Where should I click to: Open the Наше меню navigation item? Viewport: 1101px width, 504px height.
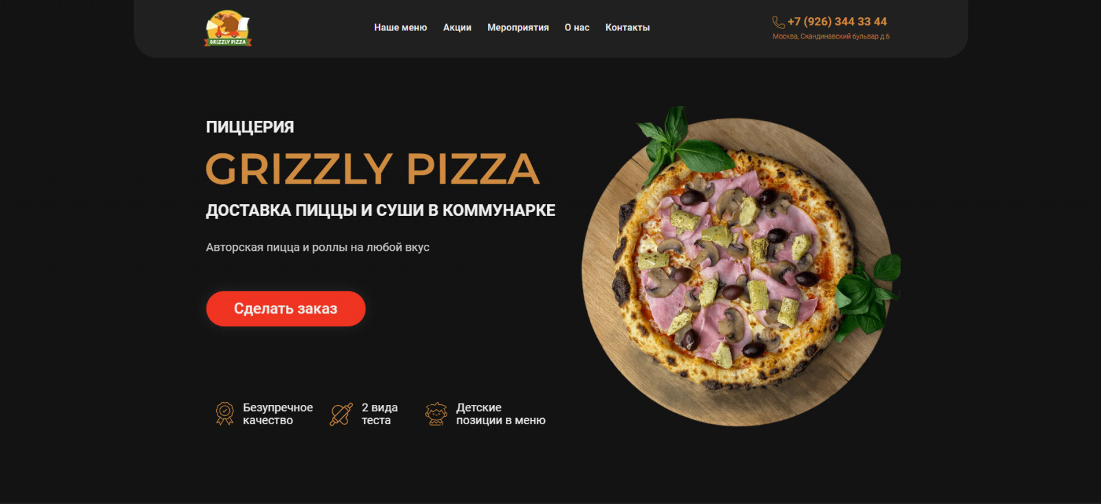point(400,28)
